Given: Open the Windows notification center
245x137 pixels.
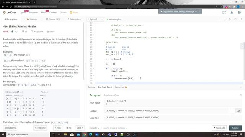Looking at the screenshot, I should point(241,134).
